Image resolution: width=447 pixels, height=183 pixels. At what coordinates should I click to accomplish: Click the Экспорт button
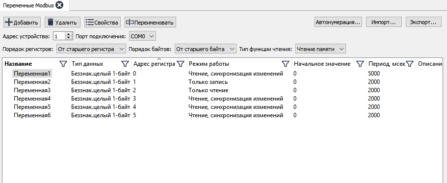click(423, 22)
